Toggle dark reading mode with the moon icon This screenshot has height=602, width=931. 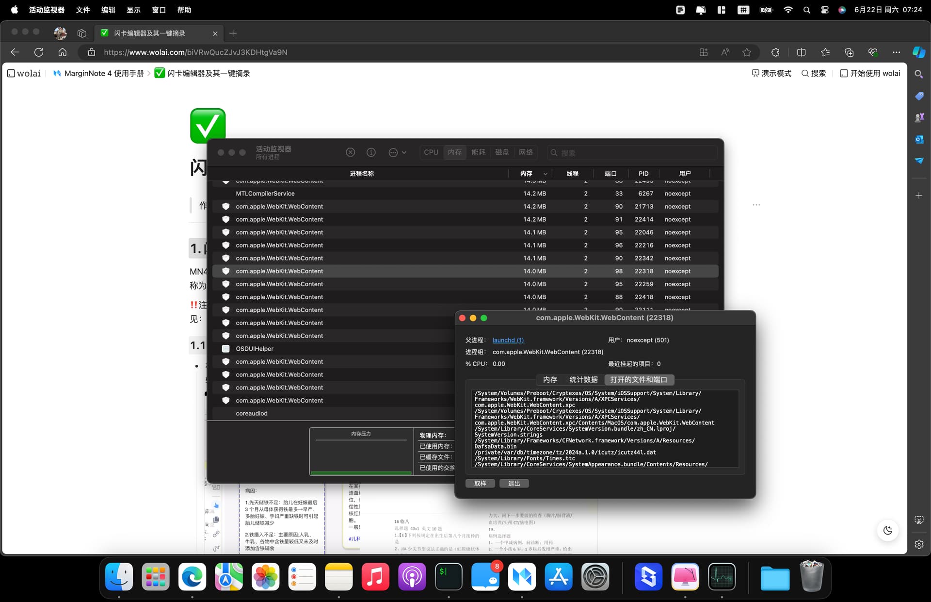tap(887, 530)
